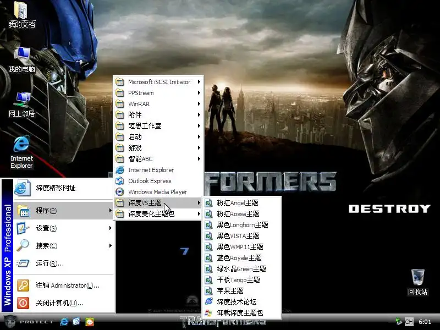Open 深度精彩网址 in start menu
This screenshot has width=440, height=330.
pyautogui.click(x=64, y=188)
